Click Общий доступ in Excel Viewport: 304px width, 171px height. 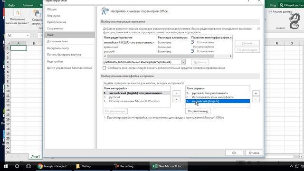(292, 5)
